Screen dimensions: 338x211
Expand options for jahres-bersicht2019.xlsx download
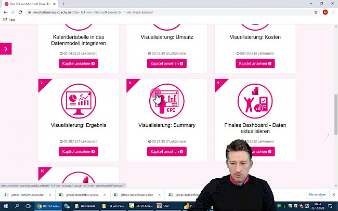click(105, 195)
